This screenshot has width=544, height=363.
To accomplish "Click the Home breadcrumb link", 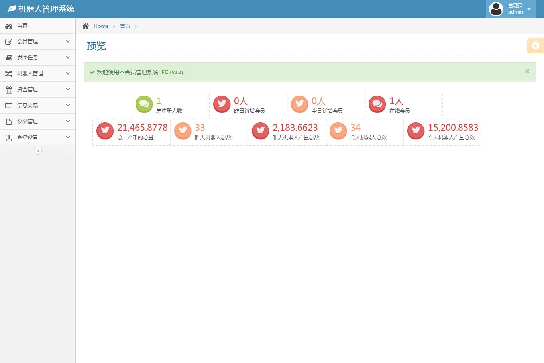I will [101, 26].
